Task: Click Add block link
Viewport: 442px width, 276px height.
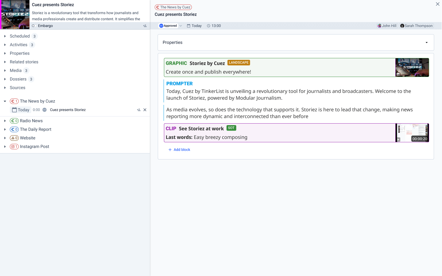Action: point(179,150)
